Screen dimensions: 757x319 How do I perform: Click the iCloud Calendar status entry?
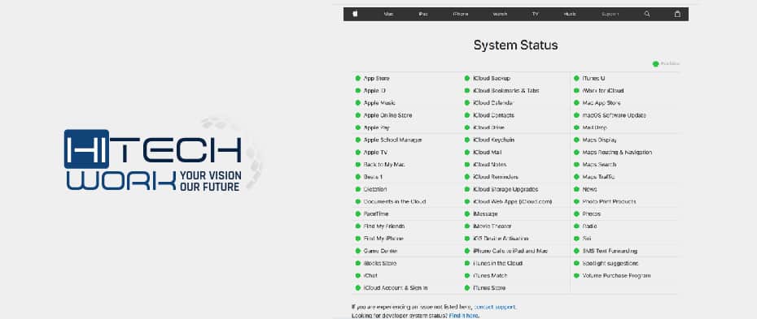(489, 103)
